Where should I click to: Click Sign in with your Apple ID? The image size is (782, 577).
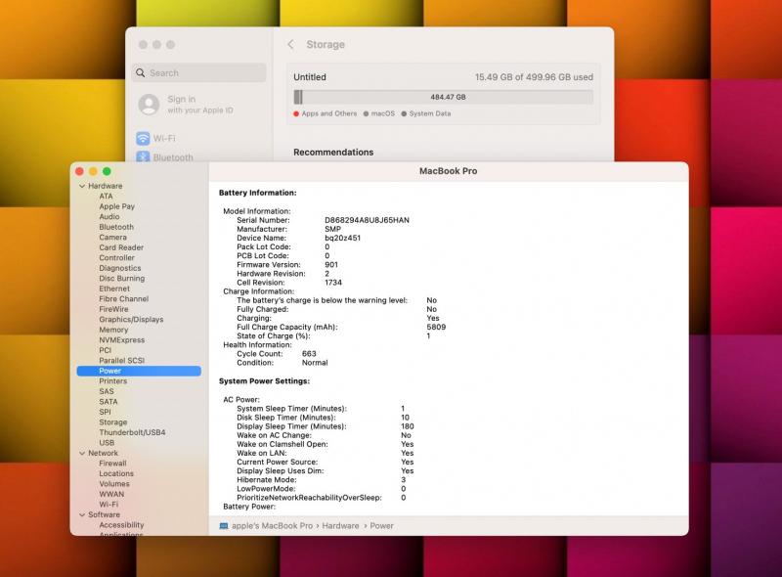pos(200,105)
